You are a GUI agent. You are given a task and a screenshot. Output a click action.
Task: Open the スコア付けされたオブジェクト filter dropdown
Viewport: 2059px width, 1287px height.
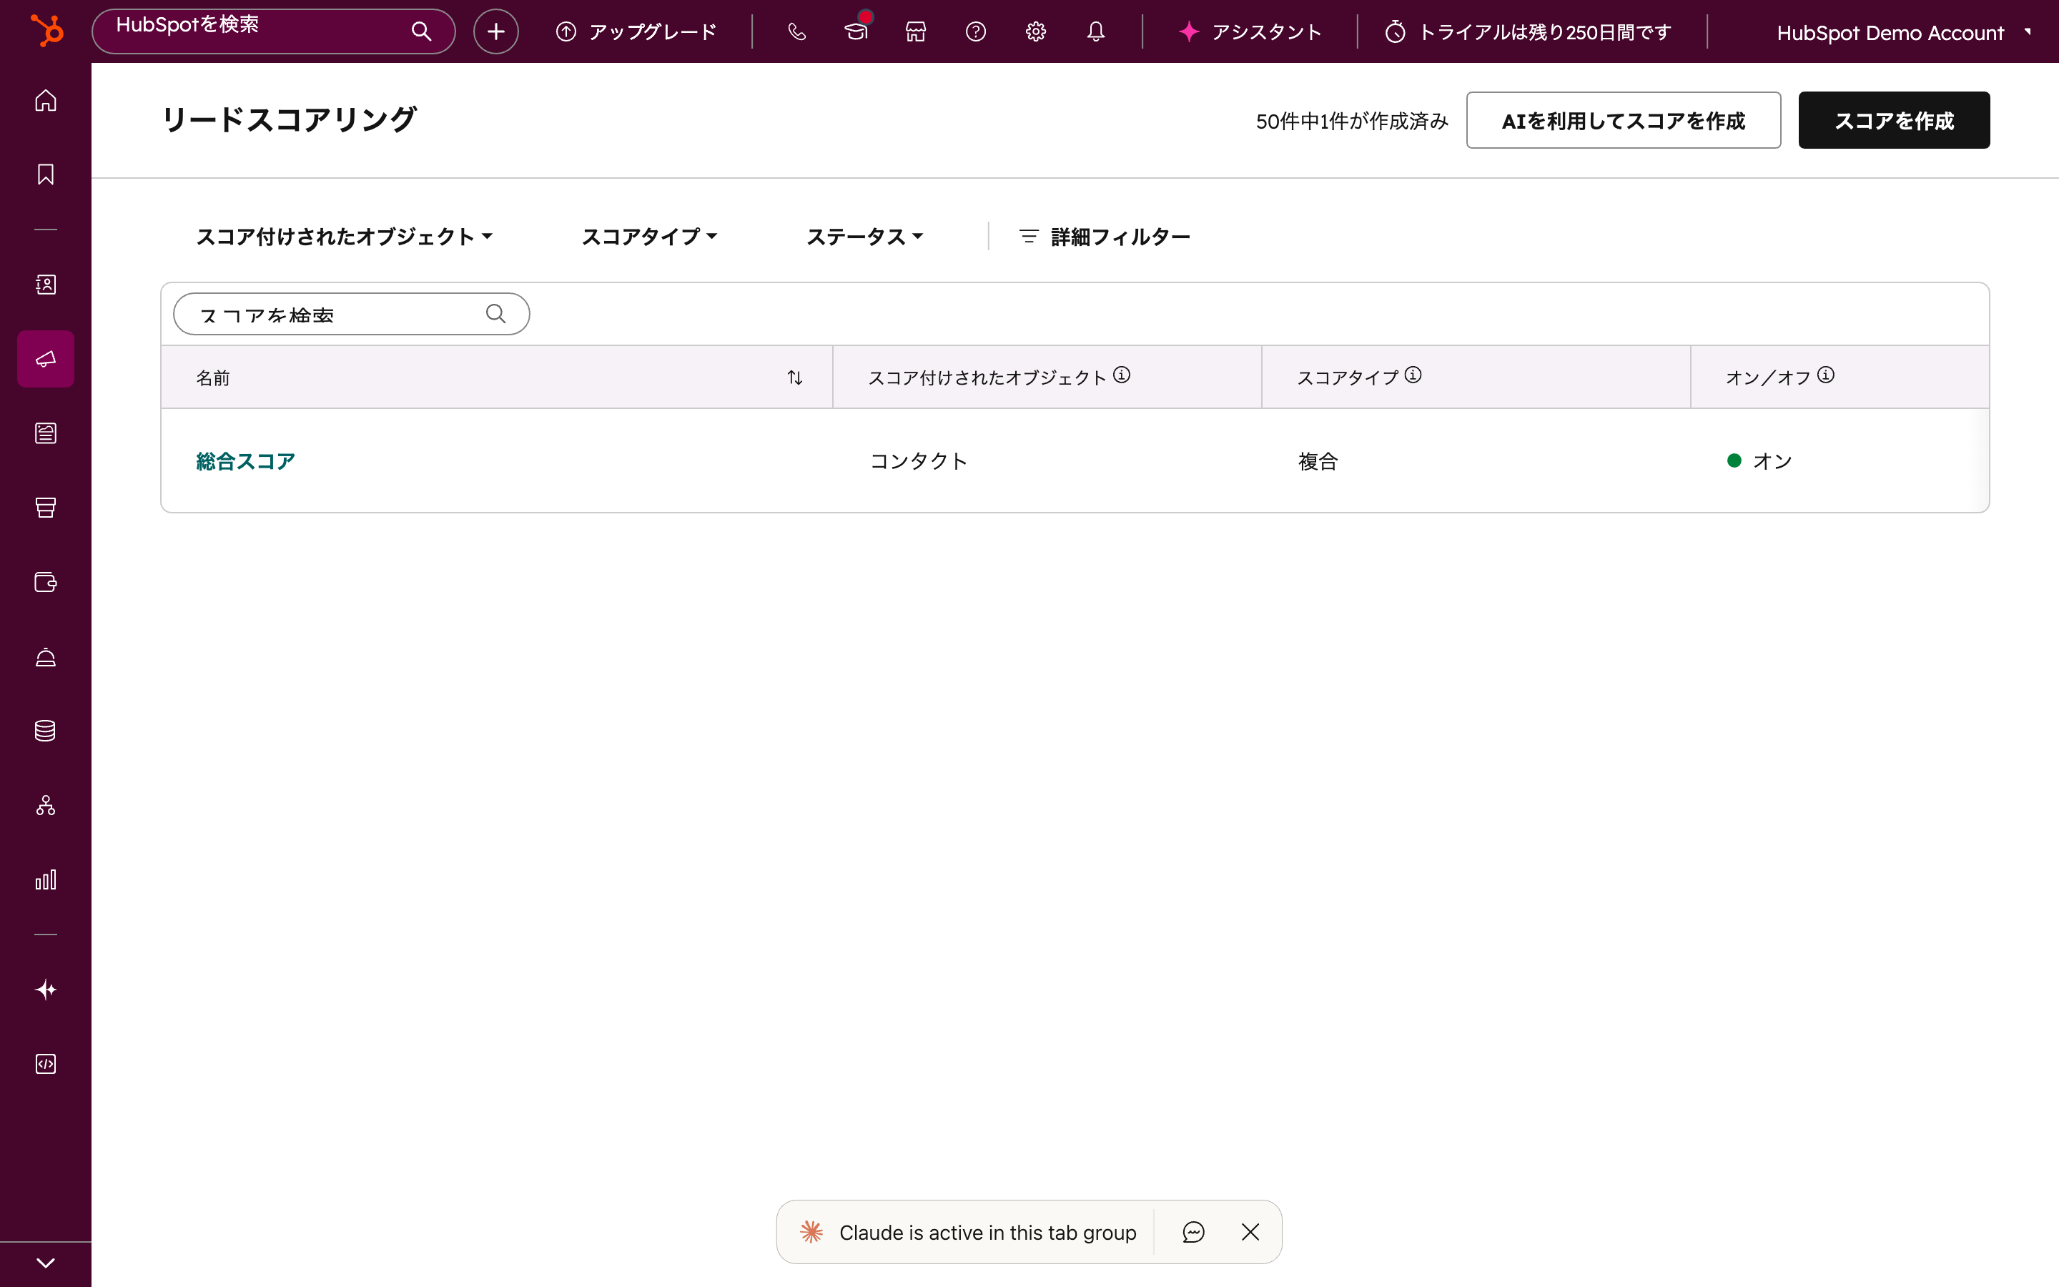[x=344, y=237]
